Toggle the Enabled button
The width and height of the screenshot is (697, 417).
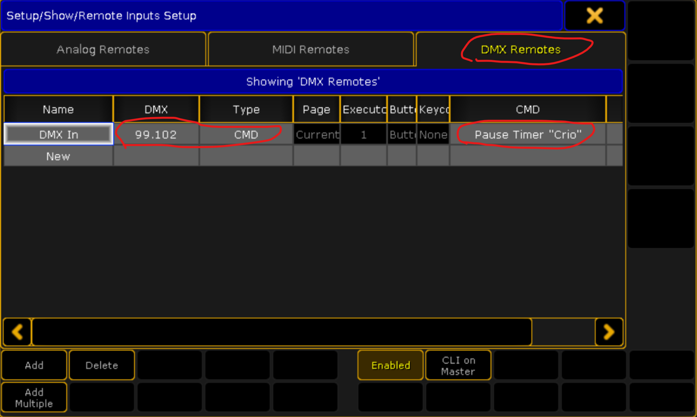[x=391, y=365]
